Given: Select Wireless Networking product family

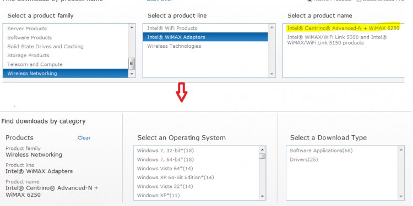Looking at the screenshot, I should (x=66, y=73).
